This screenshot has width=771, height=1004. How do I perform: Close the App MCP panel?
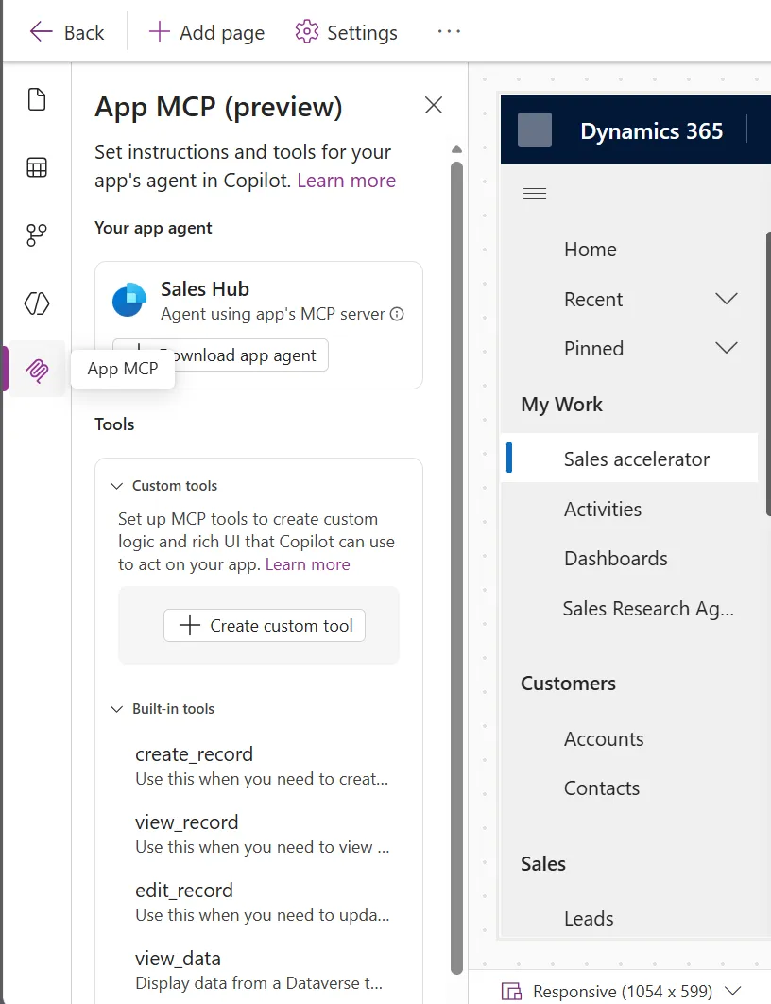[434, 105]
